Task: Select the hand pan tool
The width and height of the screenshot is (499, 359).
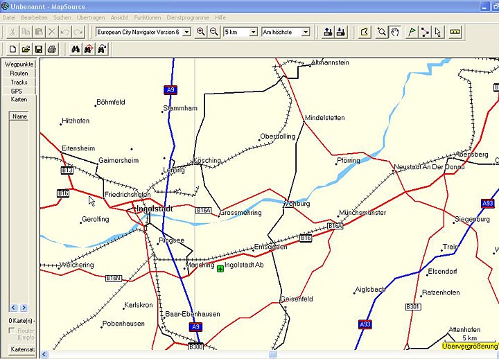Action: (x=396, y=32)
